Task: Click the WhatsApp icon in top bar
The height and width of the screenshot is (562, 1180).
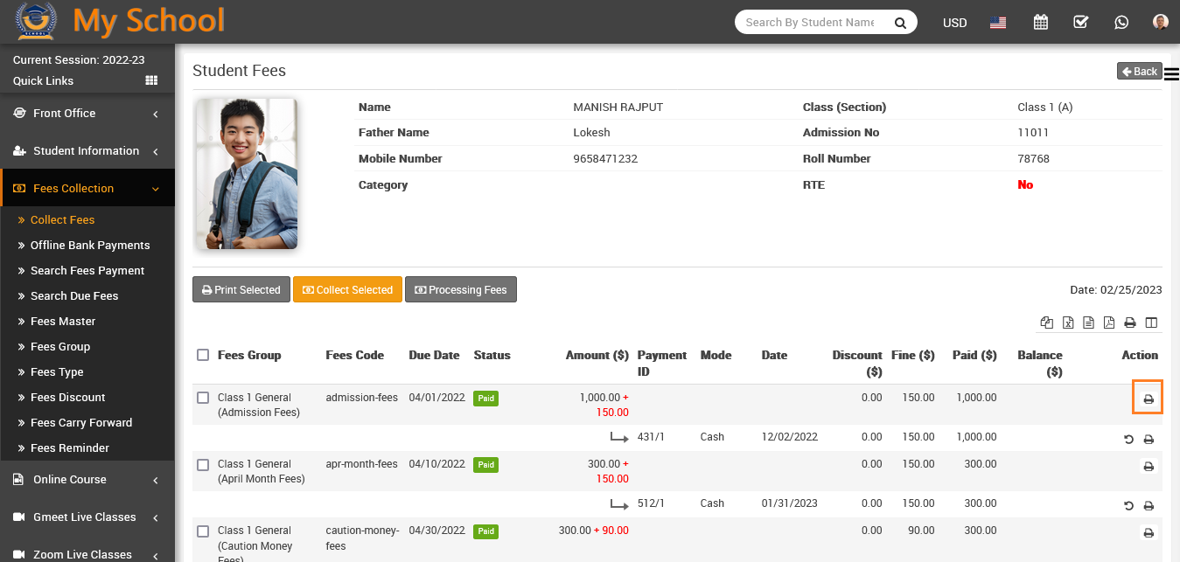Action: (1121, 22)
